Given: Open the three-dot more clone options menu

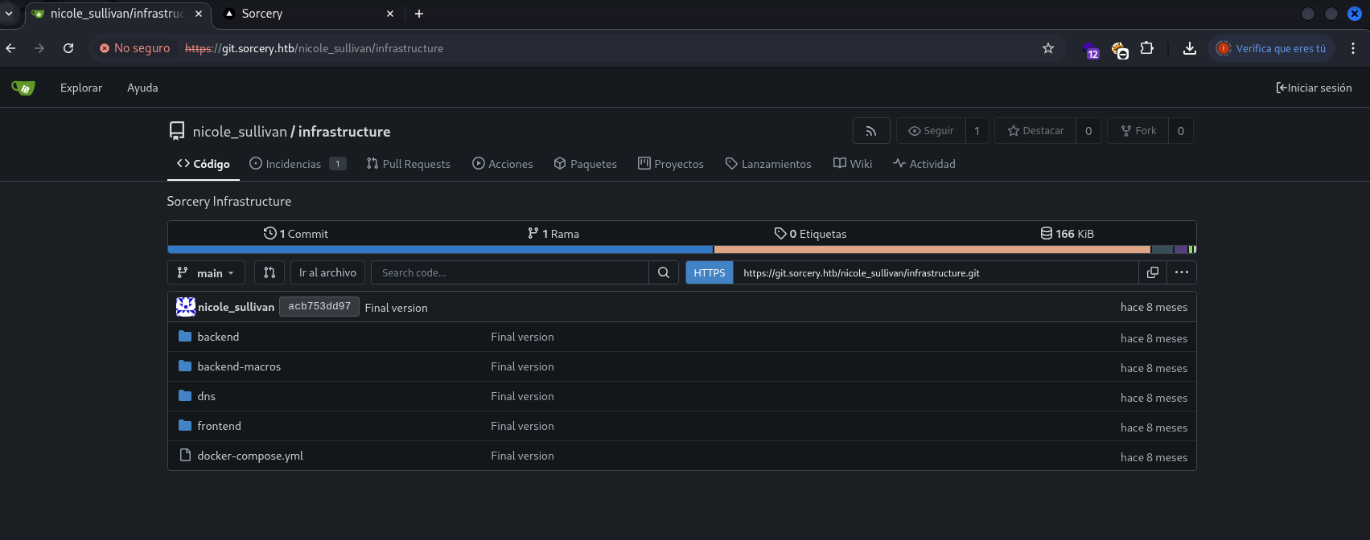Looking at the screenshot, I should (x=1181, y=273).
